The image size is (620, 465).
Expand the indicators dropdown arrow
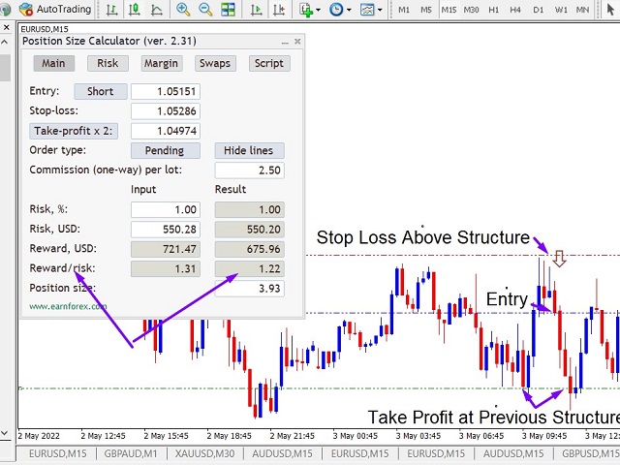[318, 10]
